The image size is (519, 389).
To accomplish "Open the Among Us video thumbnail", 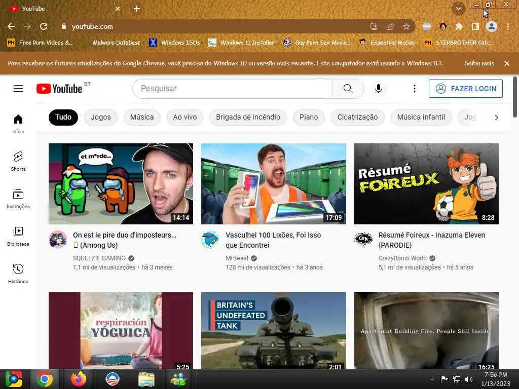I will click(x=121, y=184).
